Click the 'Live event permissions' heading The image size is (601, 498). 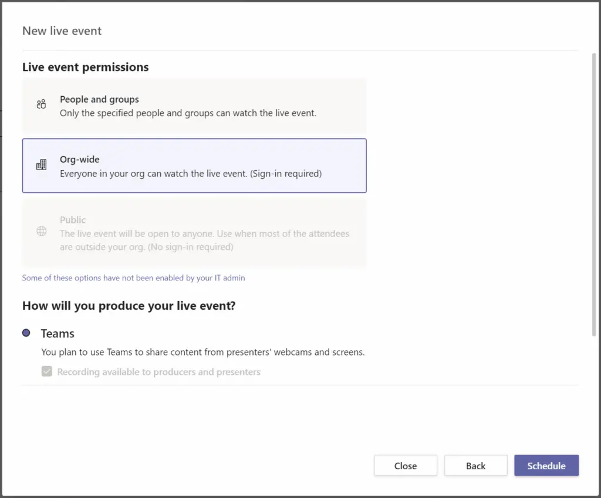[x=86, y=67]
